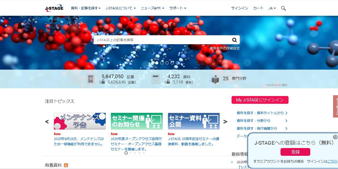Expand the ニュース&PR menu

click(153, 8)
